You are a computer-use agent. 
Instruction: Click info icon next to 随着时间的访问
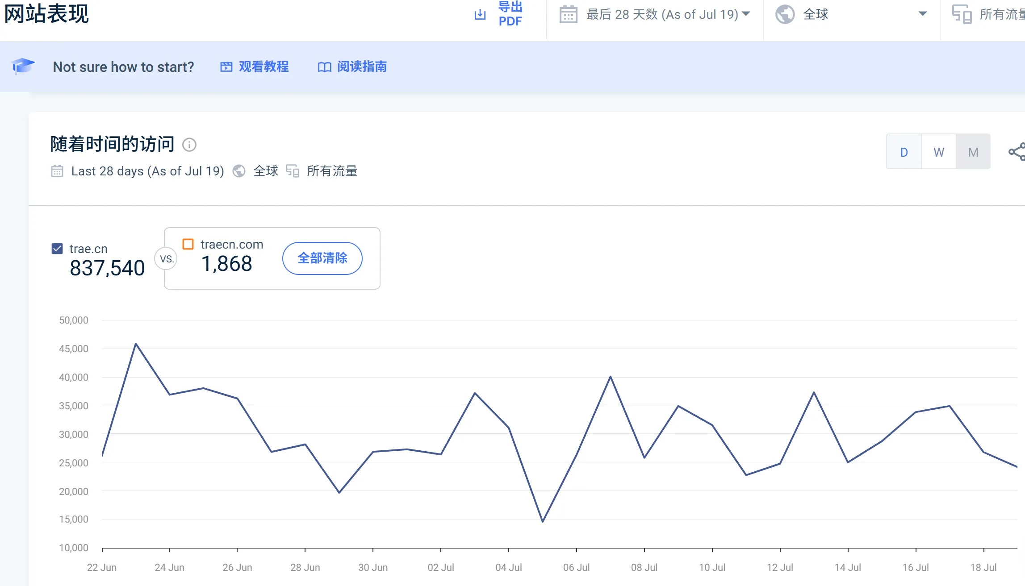[x=189, y=145]
